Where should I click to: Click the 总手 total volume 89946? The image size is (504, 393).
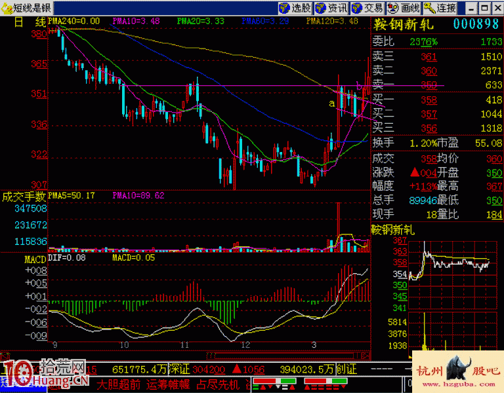(x=423, y=200)
